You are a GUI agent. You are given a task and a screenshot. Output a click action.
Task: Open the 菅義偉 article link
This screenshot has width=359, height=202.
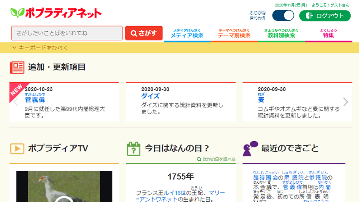point(35,100)
